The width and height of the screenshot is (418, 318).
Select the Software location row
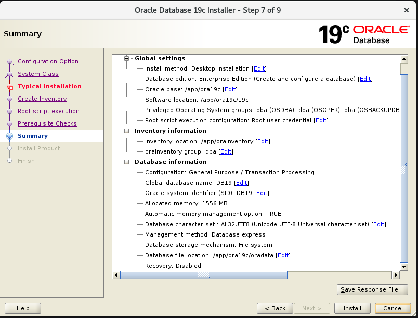point(197,100)
